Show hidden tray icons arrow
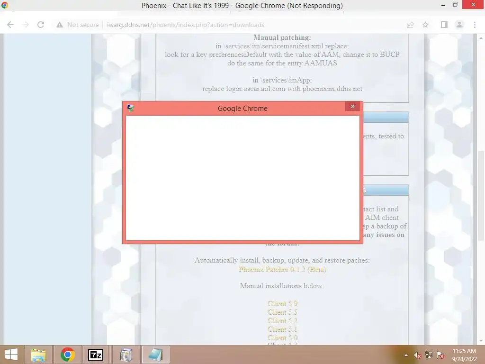 click(x=406, y=355)
